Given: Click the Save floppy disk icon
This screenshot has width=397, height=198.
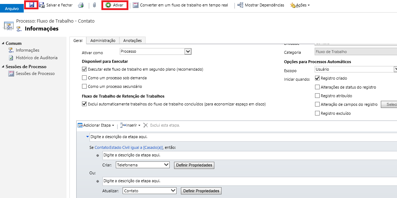Looking at the screenshot, I should click(x=32, y=5).
